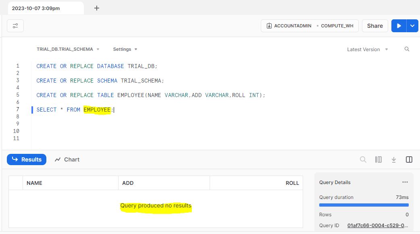
Task: Open the filters icon button at the top left
Action: (15, 26)
